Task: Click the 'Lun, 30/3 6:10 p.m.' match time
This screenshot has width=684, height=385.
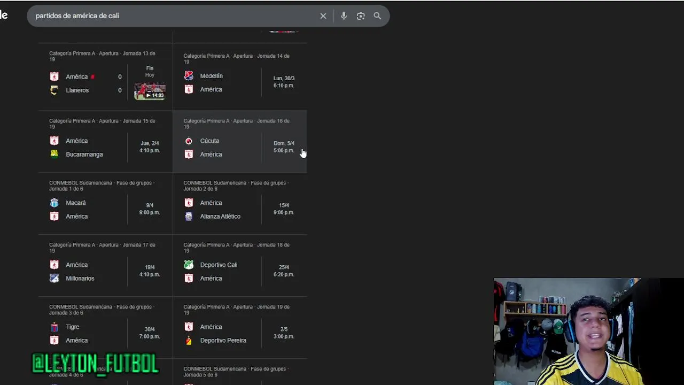Action: pyautogui.click(x=284, y=82)
